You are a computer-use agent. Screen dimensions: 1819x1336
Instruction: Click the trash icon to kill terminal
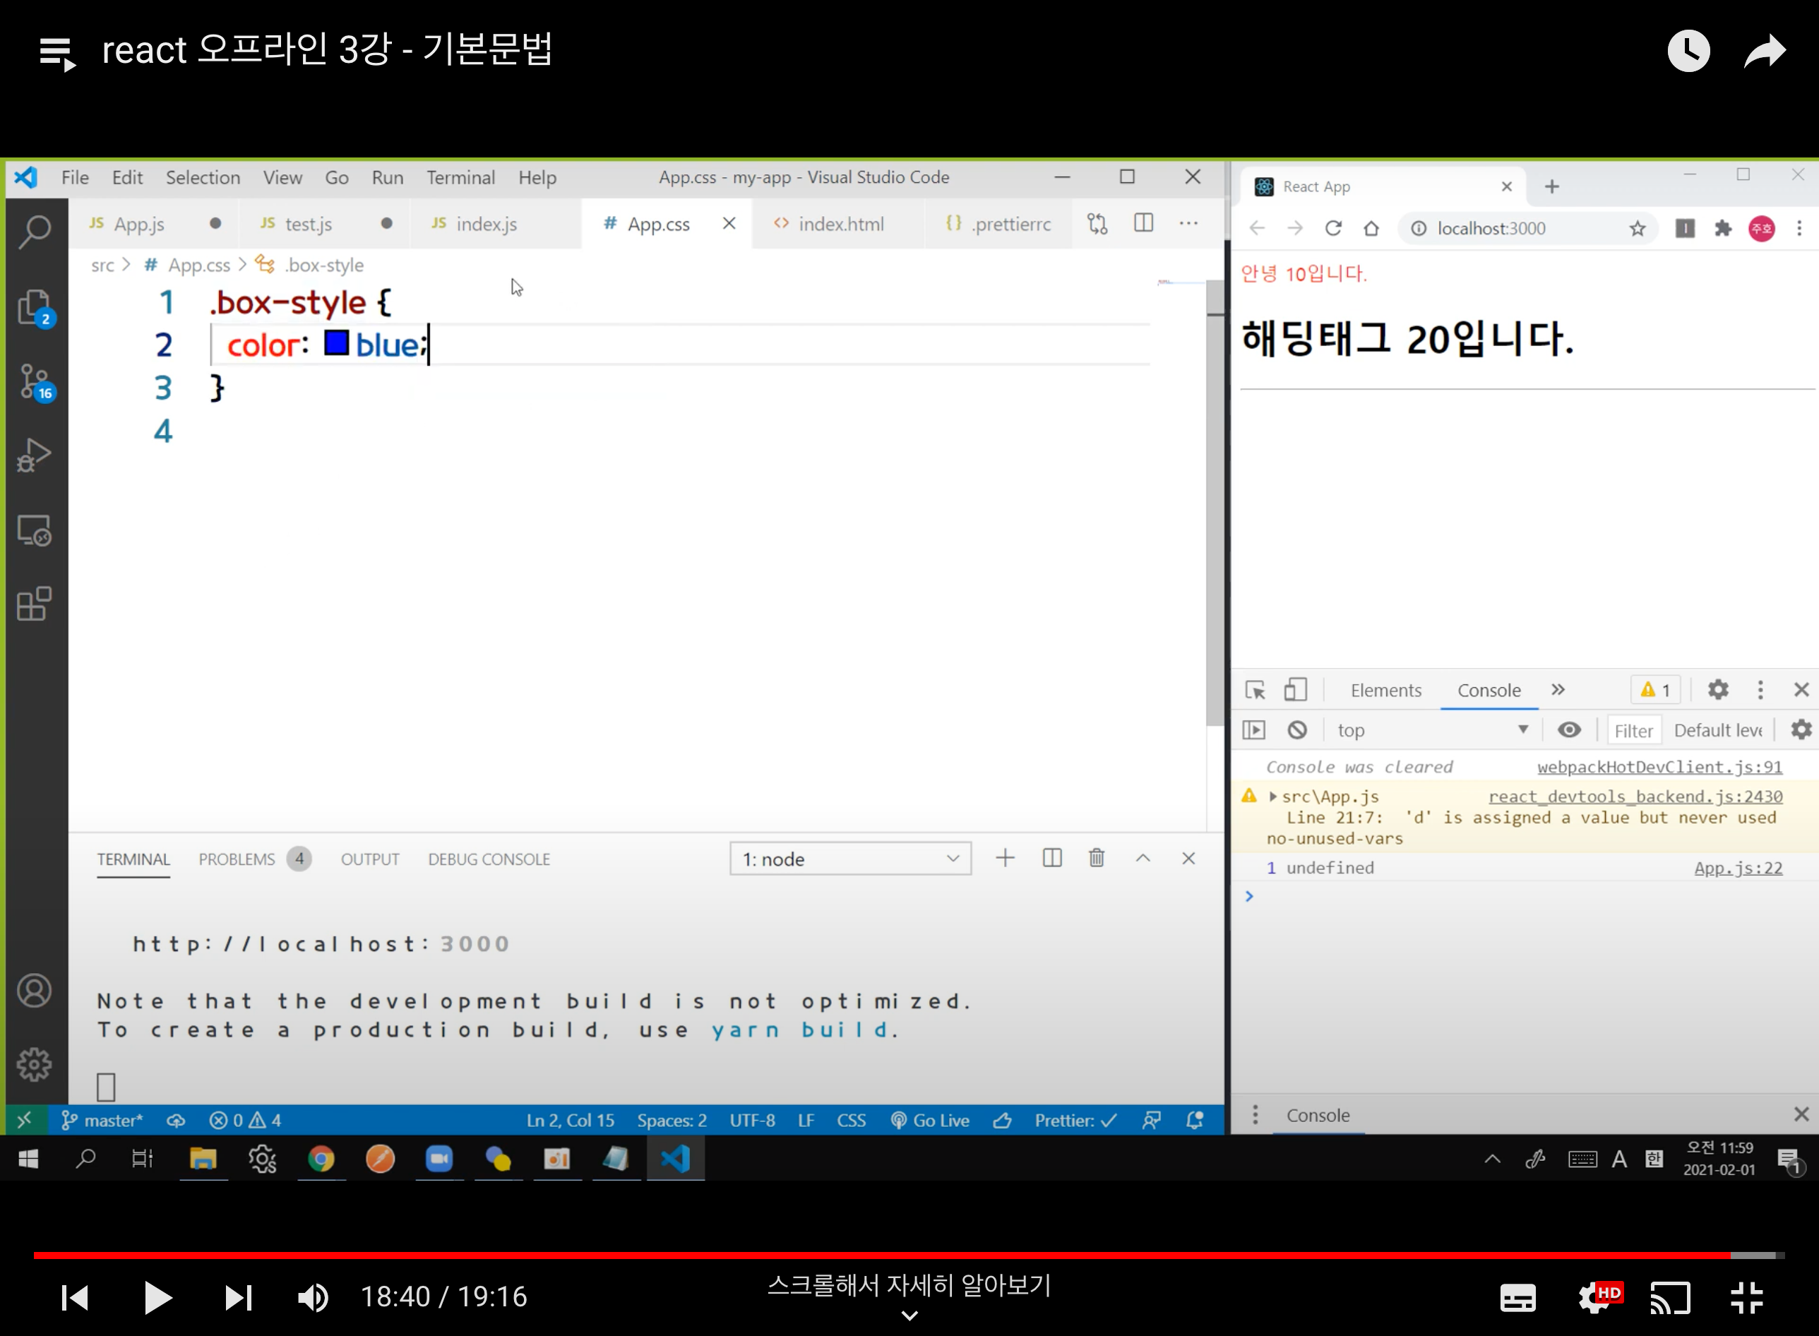1096,858
